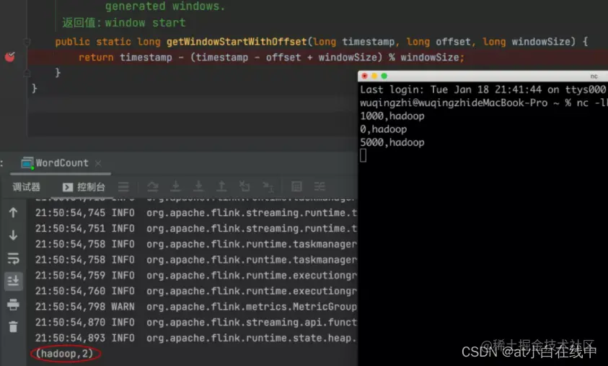Click the print console output icon
Image resolution: width=608 pixels, height=366 pixels.
(x=13, y=305)
